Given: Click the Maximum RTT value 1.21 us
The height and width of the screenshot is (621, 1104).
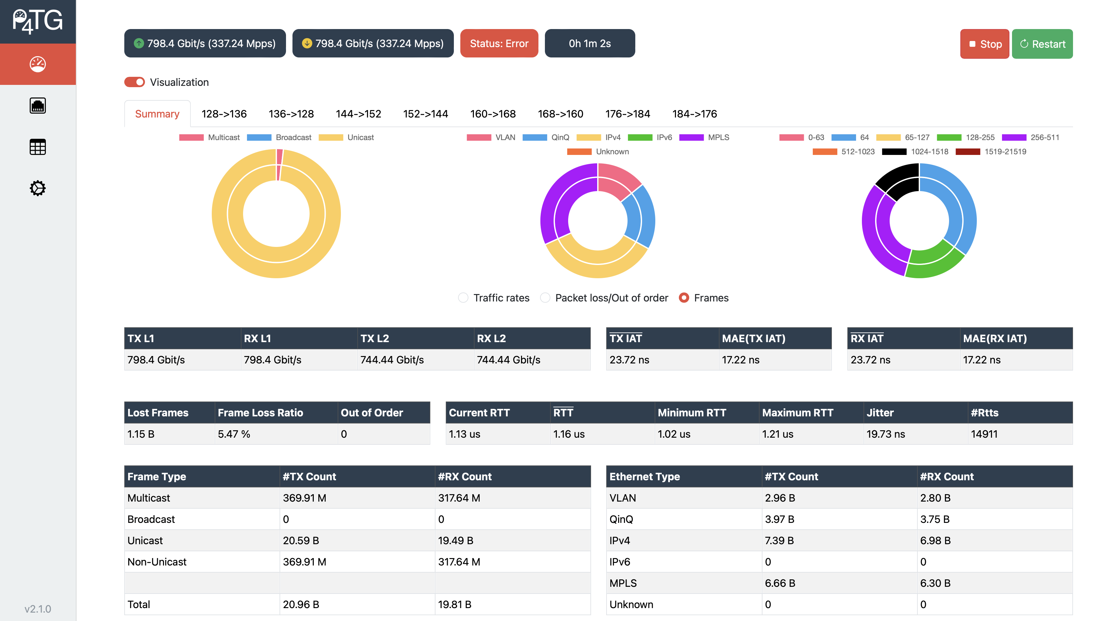Looking at the screenshot, I should click(x=777, y=434).
